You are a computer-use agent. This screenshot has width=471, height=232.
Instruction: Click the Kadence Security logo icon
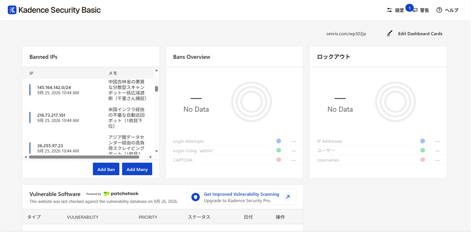click(x=12, y=10)
